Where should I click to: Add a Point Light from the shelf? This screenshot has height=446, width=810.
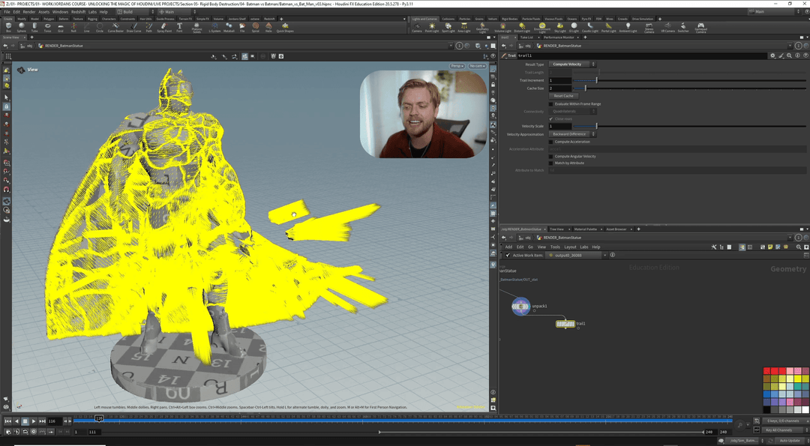coord(432,27)
